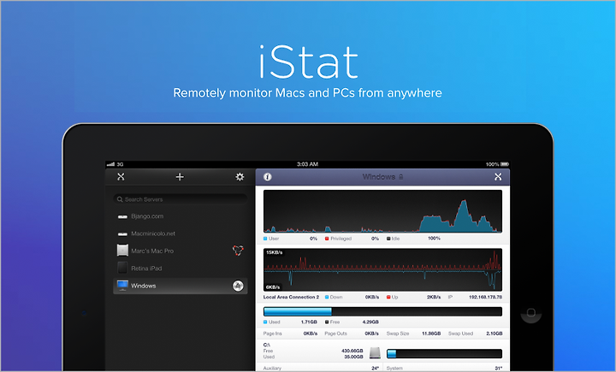
Task: Click the Up 2KB/s value
Action: coord(434,297)
